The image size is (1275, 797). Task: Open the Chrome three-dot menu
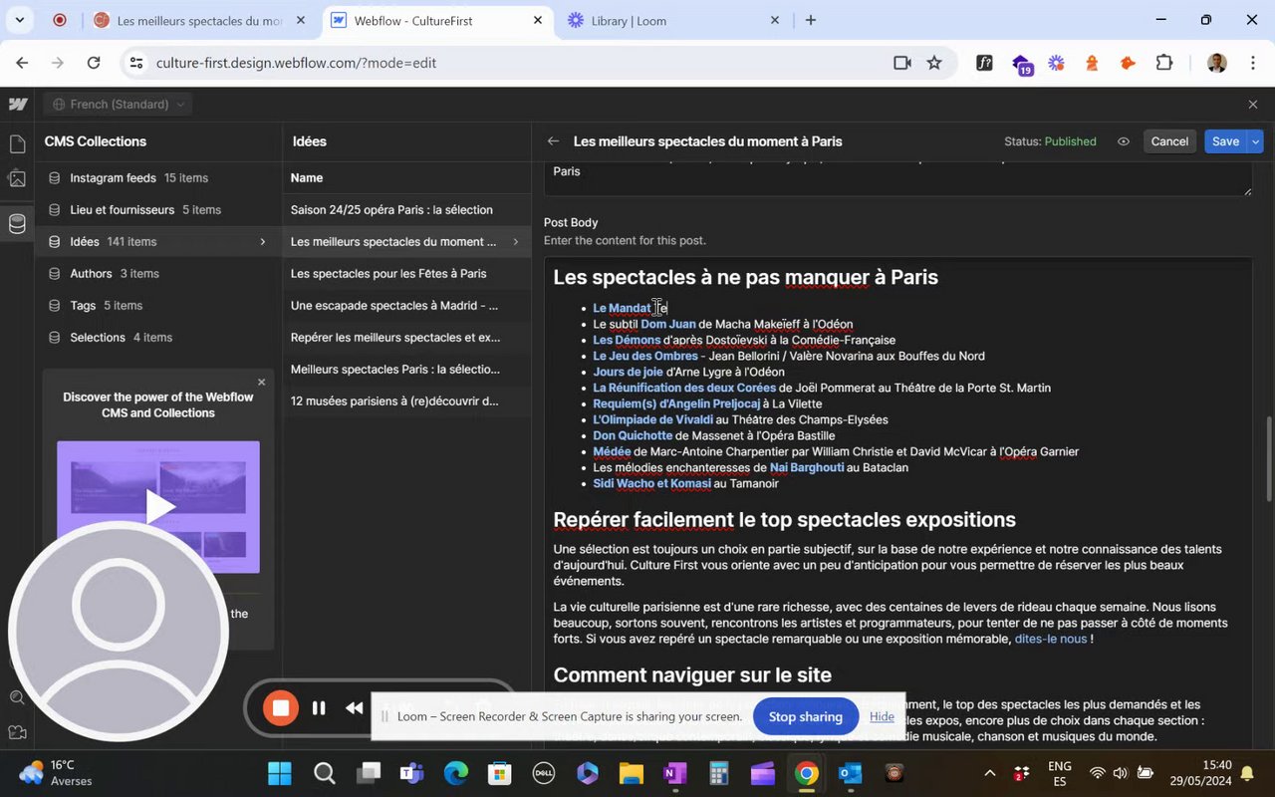pos(1252,63)
